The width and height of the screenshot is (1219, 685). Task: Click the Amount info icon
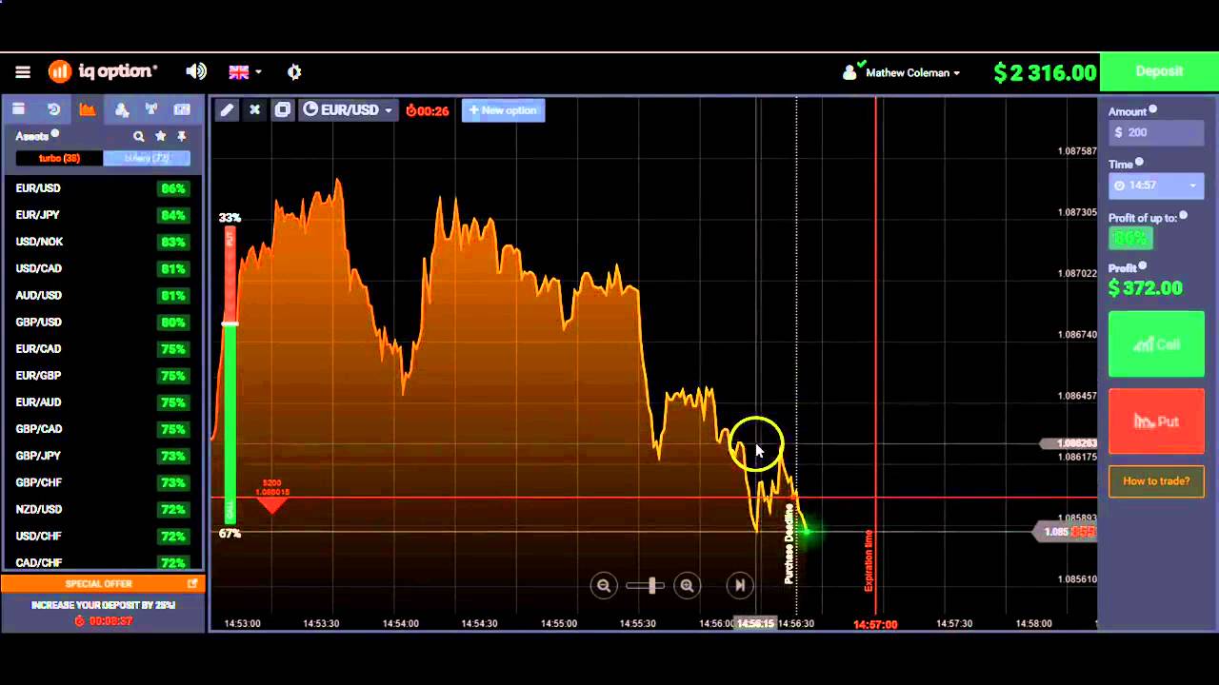1153,109
